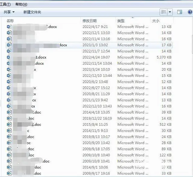Click the vertical scrollbar at right edge
This screenshot has height=177, width=193.
point(192,44)
